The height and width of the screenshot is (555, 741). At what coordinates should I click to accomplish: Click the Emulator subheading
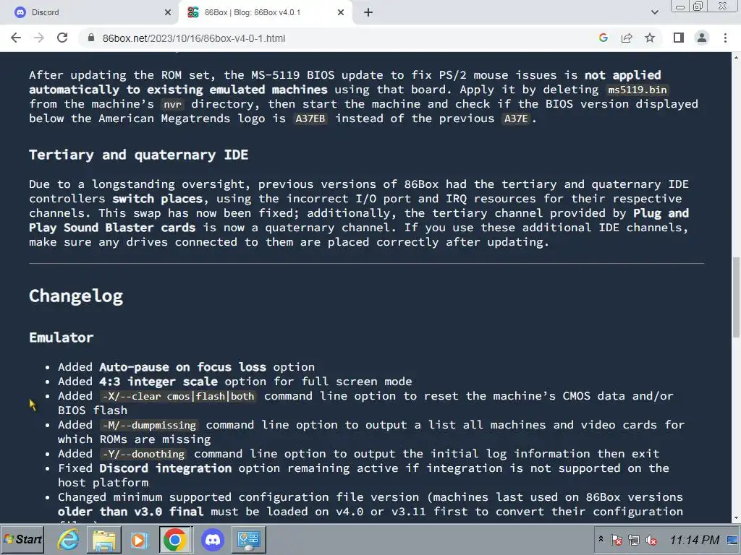(x=62, y=337)
